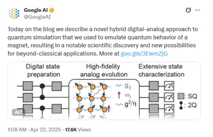Click the topmost measurement gauge icon in the diagram
213x137 pixels.
tap(169, 86)
